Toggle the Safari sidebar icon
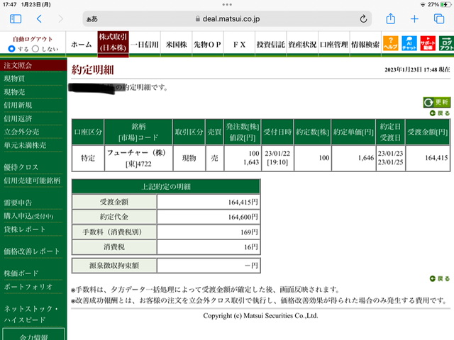This screenshot has width=454, height=340. 16,19
